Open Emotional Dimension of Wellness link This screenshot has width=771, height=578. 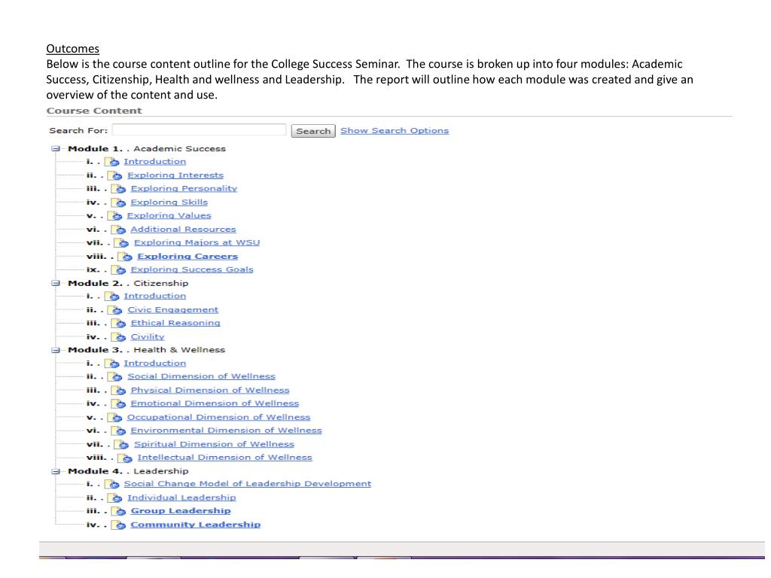point(215,404)
